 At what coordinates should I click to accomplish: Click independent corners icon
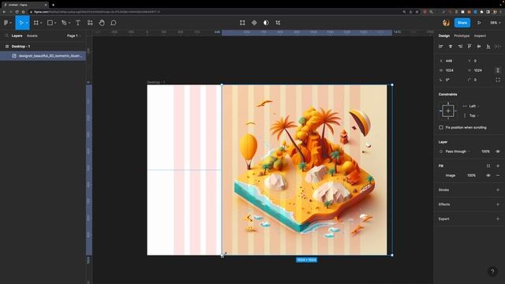coord(498,80)
